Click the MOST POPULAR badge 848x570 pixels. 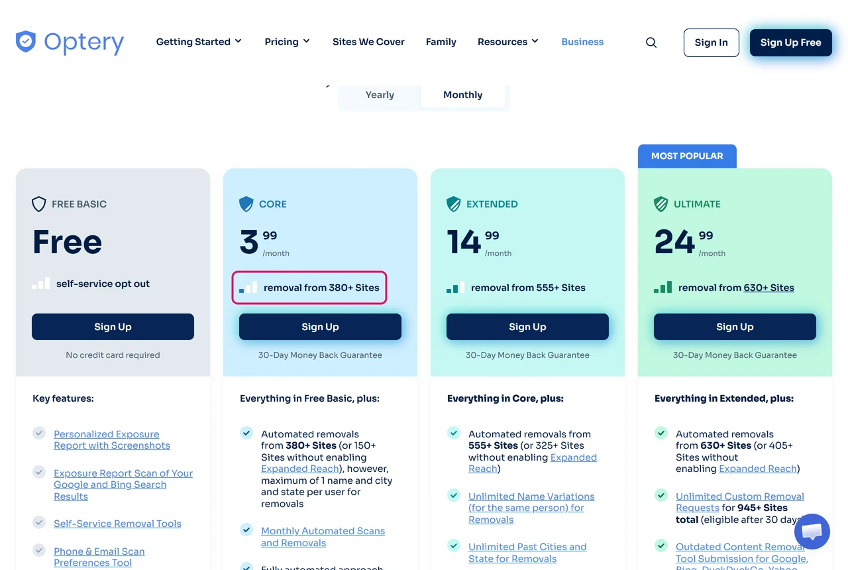tap(687, 156)
